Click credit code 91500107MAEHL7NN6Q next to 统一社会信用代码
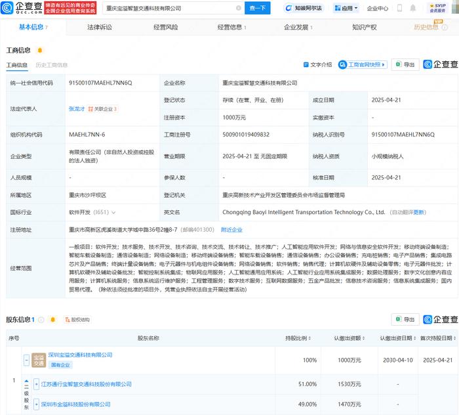This screenshot has width=459, height=415. [100, 83]
